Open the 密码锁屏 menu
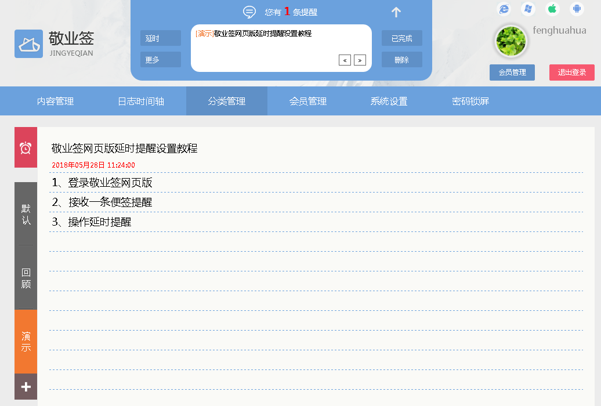The height and width of the screenshot is (406, 601). tap(470, 101)
